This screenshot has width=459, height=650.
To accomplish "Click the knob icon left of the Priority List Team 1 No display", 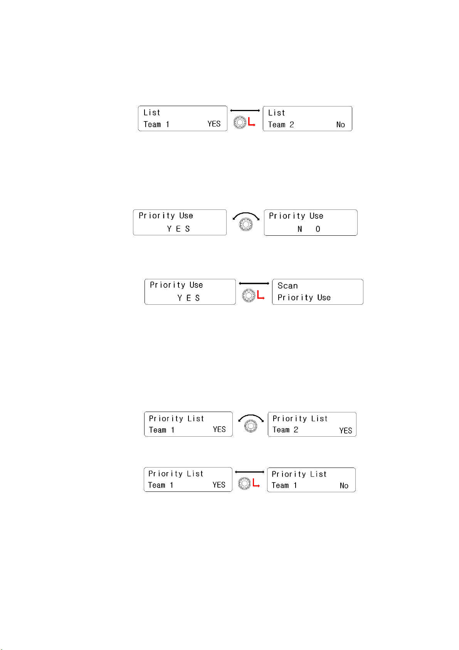I will tap(245, 484).
